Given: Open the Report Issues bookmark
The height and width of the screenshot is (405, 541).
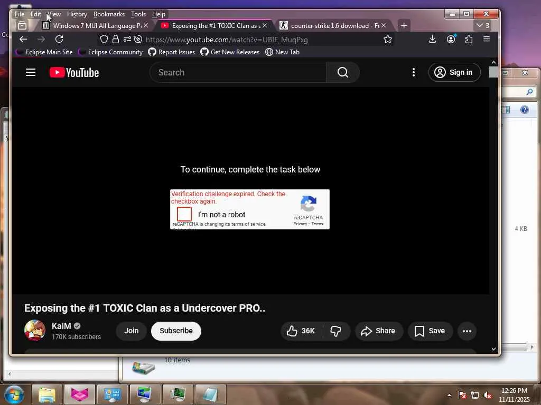Looking at the screenshot, I should [x=172, y=52].
